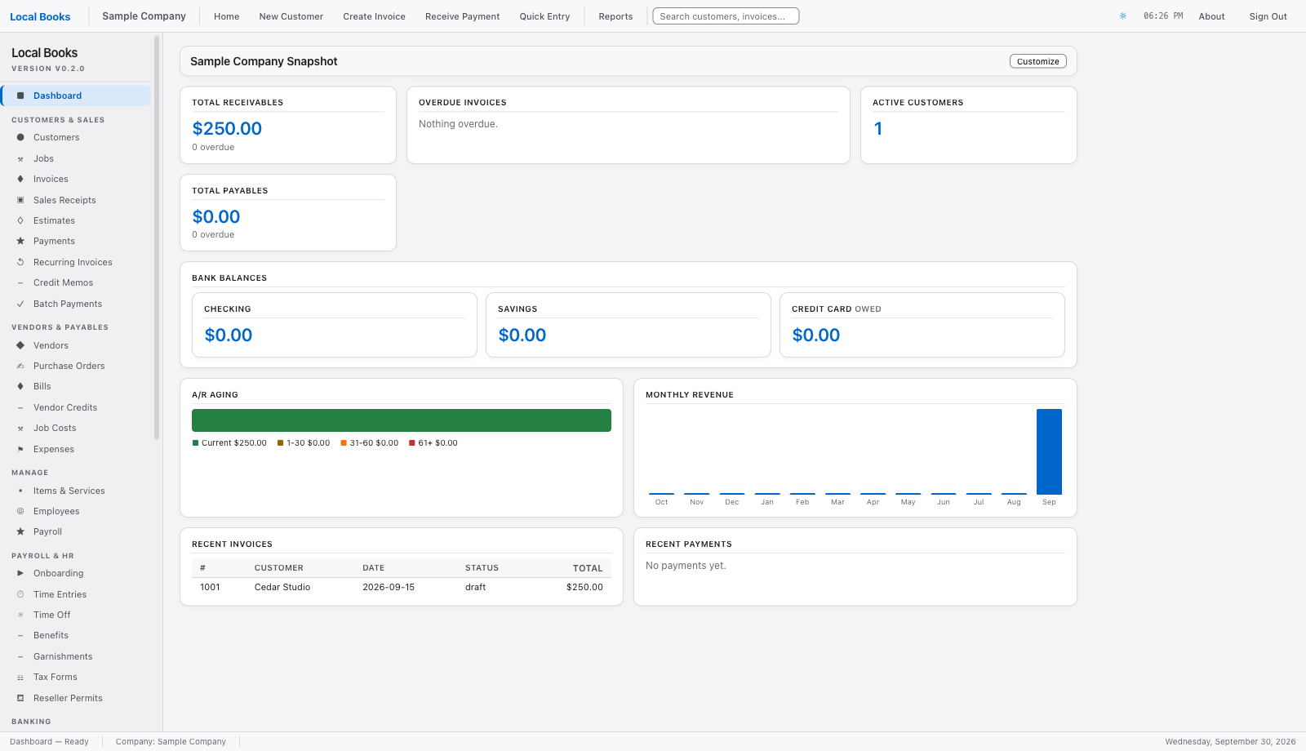Viewport: 1306px width, 751px height.
Task: Click the Batch Payments checkmark icon
Action: (x=20, y=304)
